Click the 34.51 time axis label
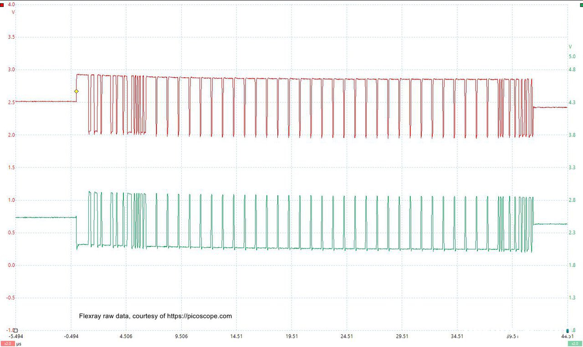The image size is (583, 347). pos(457,337)
